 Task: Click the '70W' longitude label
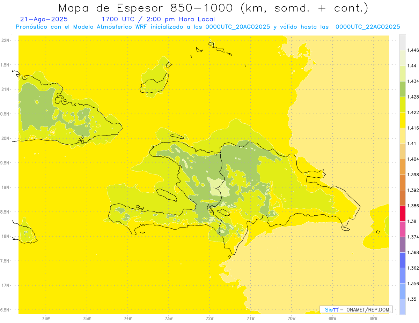292,318
